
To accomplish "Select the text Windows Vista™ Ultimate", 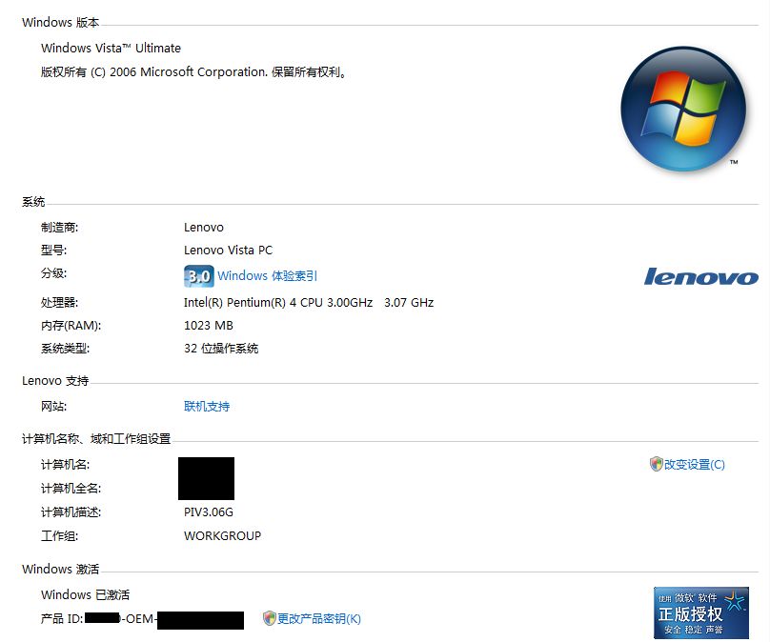I will [x=111, y=48].
